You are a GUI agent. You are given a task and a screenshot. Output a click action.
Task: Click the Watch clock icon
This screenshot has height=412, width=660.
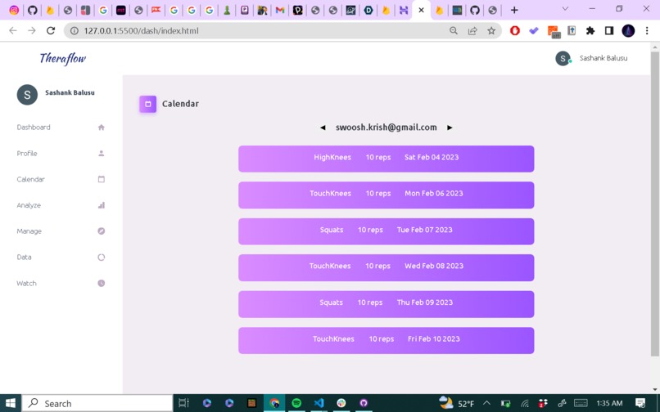(101, 284)
